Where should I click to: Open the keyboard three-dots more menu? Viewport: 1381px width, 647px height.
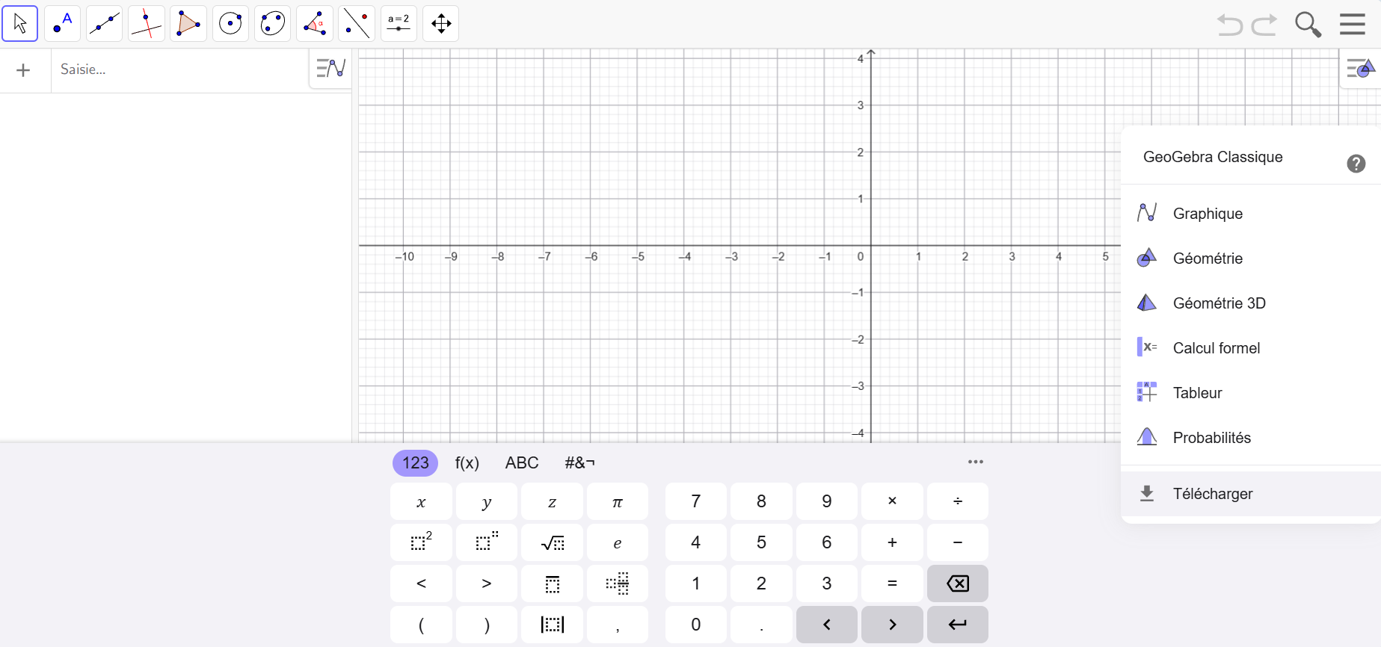976,462
